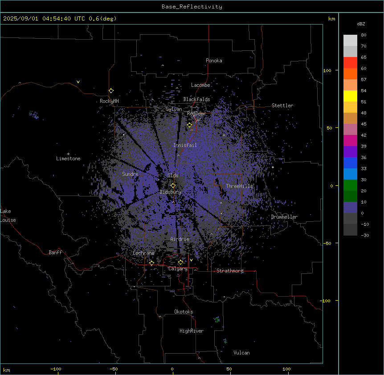The image size is (384, 375).
Task: Pick the red 65–60 dBZ legend swatch
Action: 350,63
